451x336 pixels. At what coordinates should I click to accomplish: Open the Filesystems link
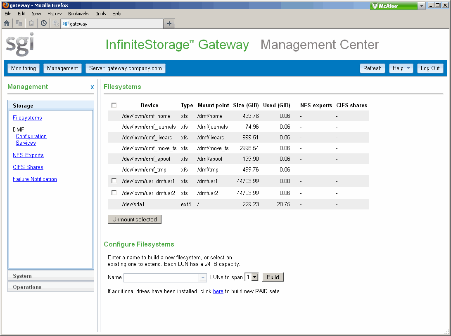coord(27,118)
